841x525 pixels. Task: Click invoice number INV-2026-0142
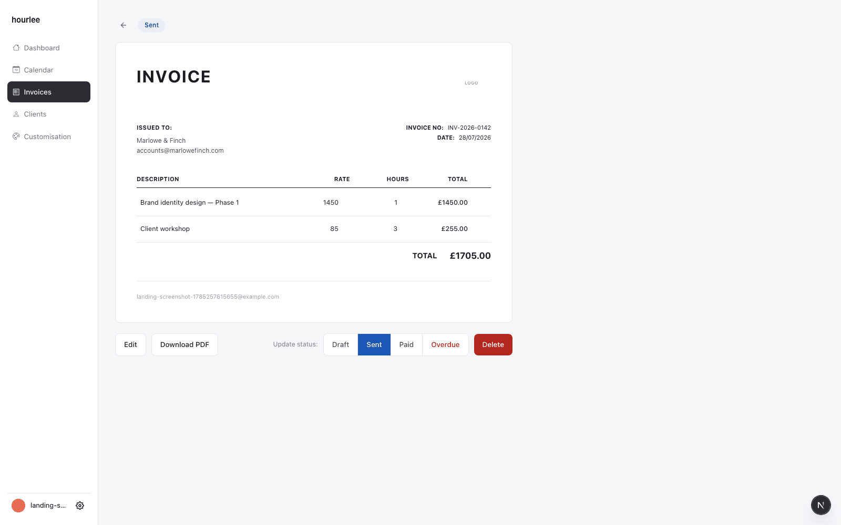tap(469, 128)
